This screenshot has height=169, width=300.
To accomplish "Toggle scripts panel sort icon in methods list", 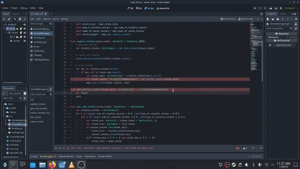I will (x=51, y=89).
